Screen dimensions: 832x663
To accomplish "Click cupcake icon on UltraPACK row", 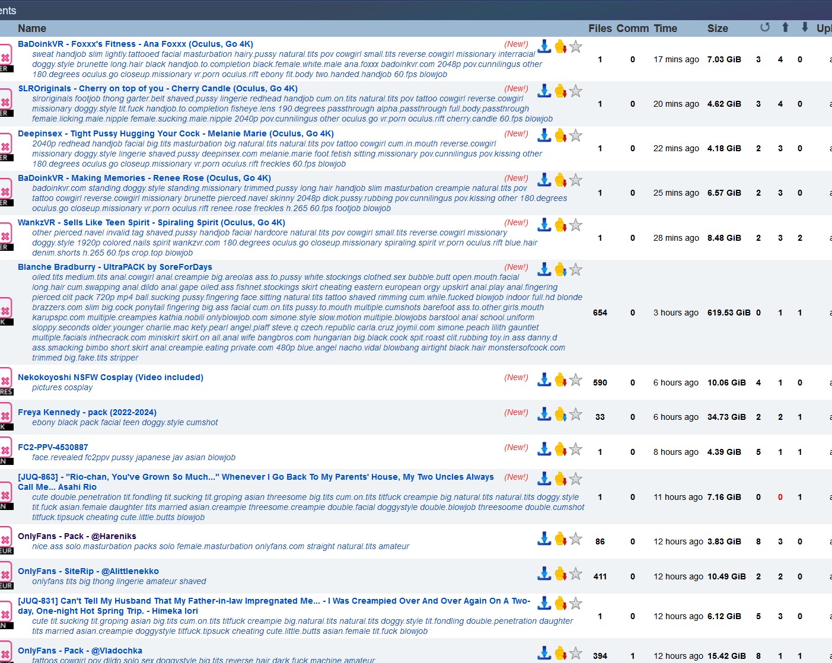I will coord(560,269).
